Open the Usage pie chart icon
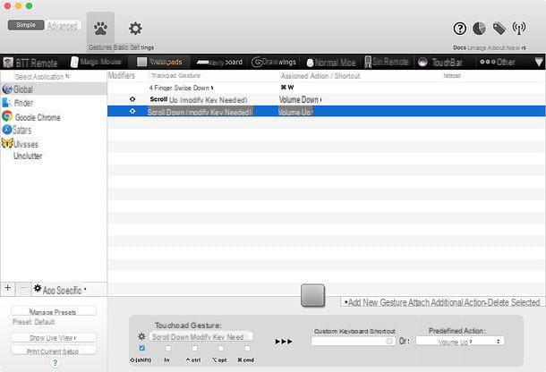The image size is (546, 372). (x=479, y=29)
